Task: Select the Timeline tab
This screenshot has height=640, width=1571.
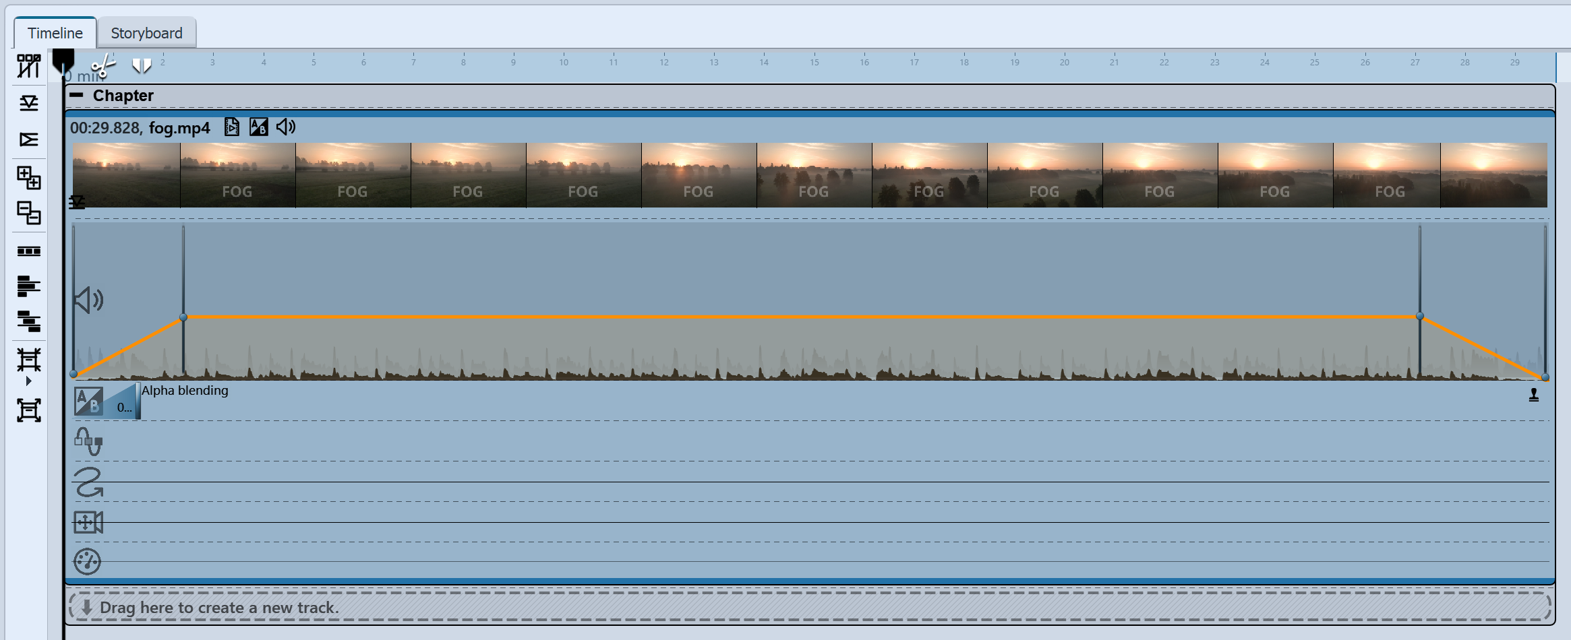Action: 54,32
